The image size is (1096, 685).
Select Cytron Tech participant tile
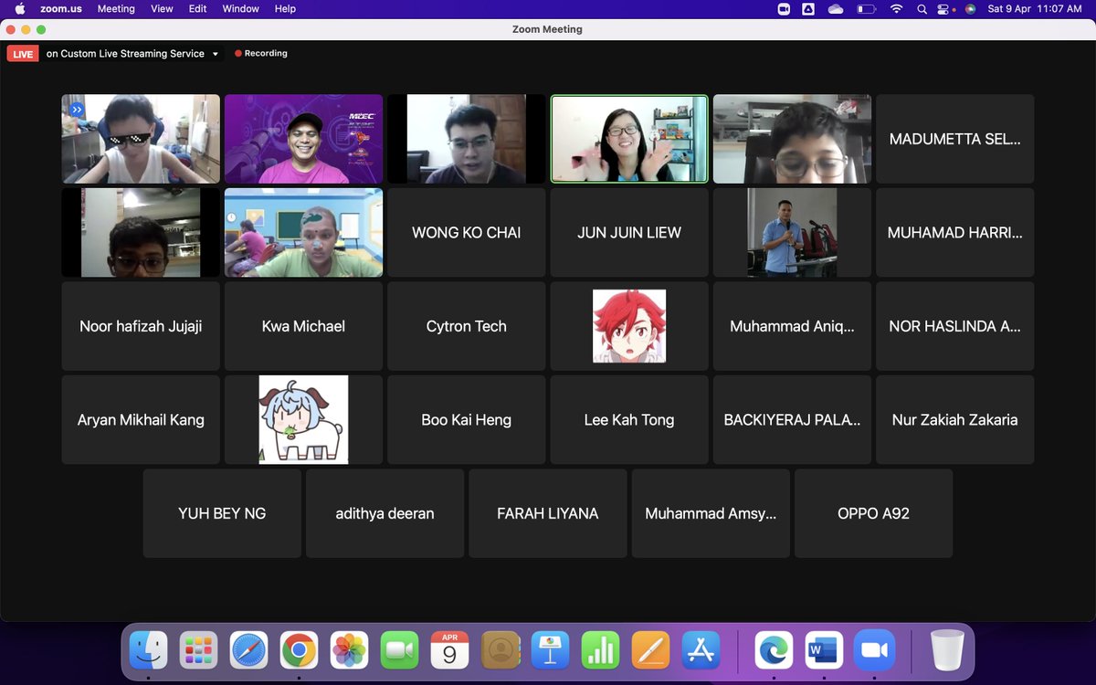pos(467,326)
